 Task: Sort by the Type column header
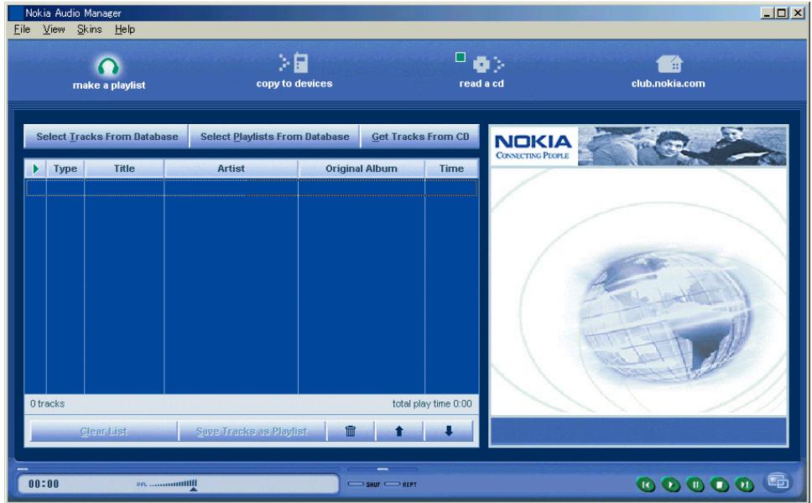click(x=65, y=169)
